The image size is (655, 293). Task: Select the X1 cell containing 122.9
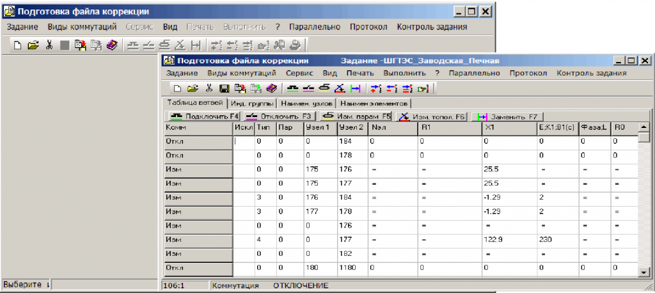[509, 239]
